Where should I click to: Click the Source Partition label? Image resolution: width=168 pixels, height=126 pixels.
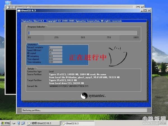(x=34, y=74)
